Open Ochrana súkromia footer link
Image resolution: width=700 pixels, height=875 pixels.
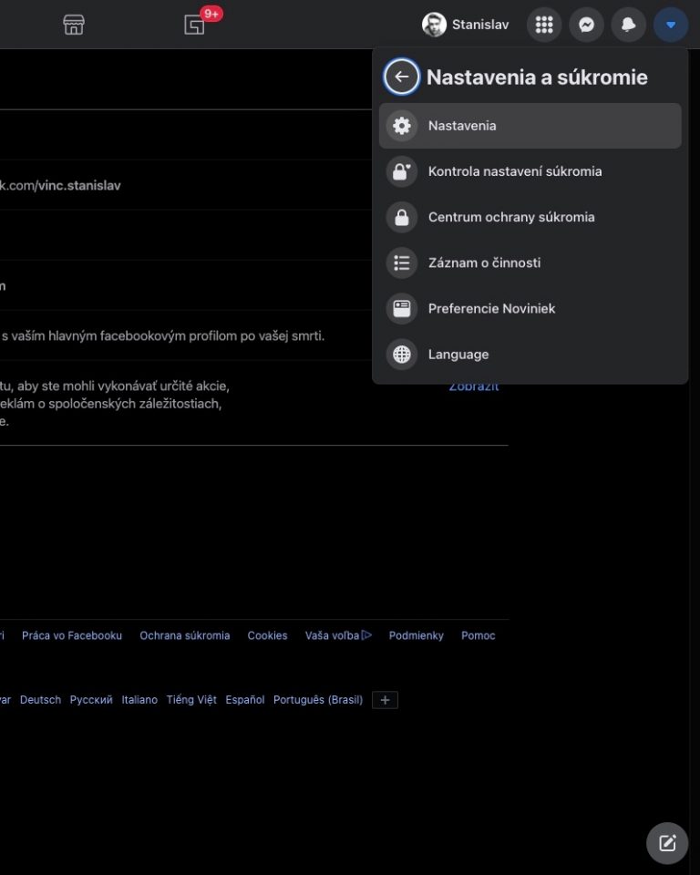click(x=185, y=635)
